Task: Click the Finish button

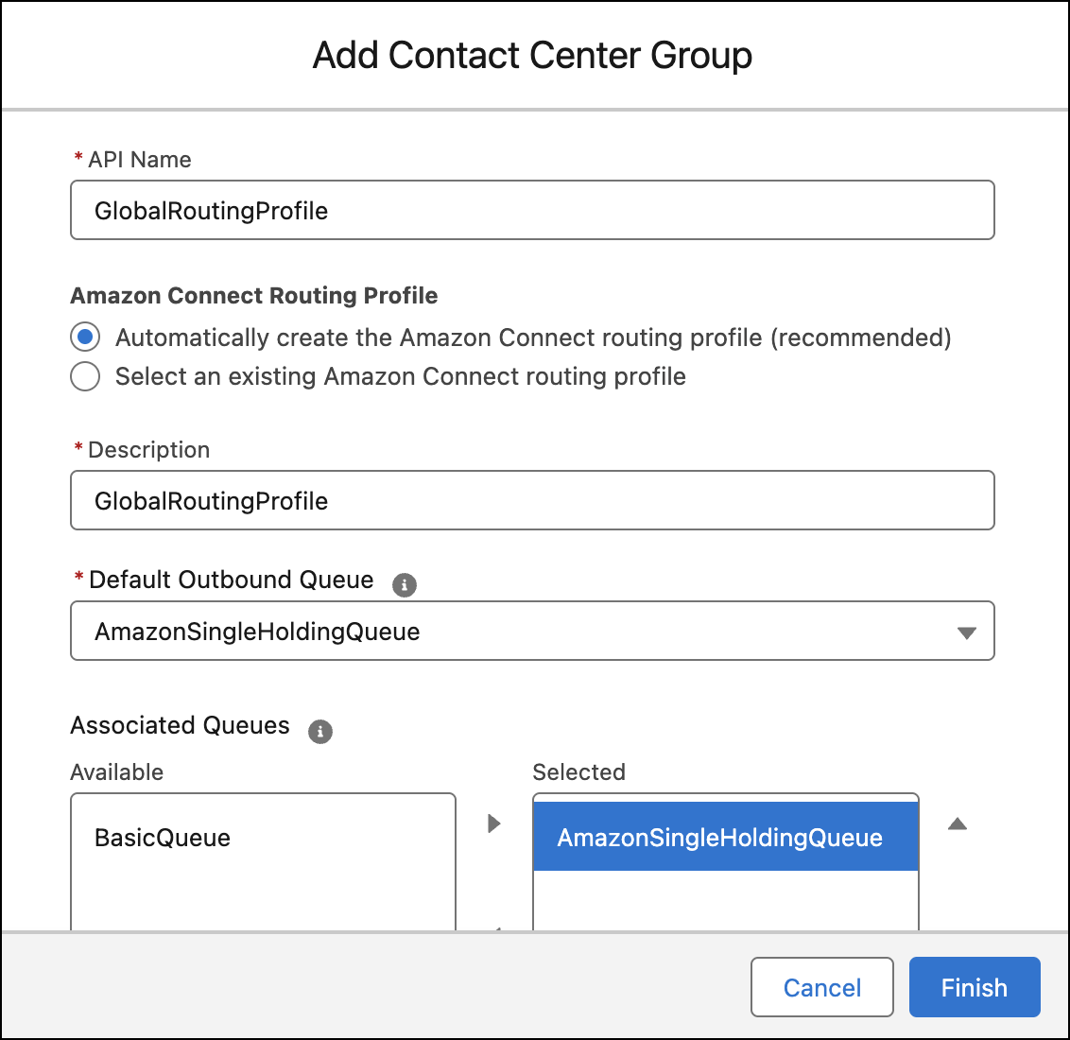Action: coord(975,987)
